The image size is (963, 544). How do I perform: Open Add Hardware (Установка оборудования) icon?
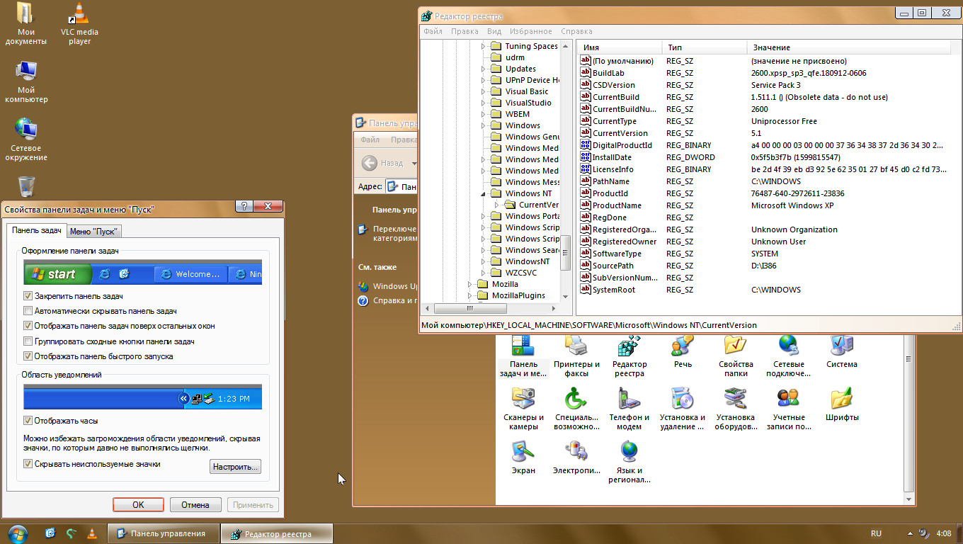pyautogui.click(x=736, y=409)
